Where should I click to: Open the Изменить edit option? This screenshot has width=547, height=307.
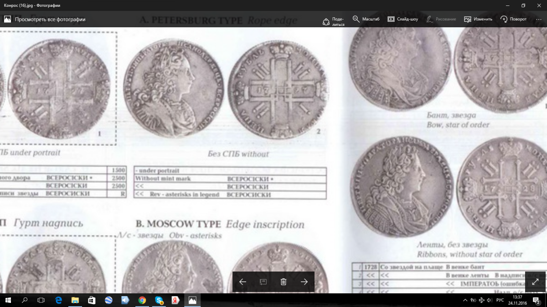tap(478, 19)
